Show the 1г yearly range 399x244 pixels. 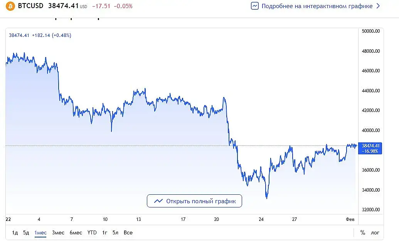click(x=105, y=232)
